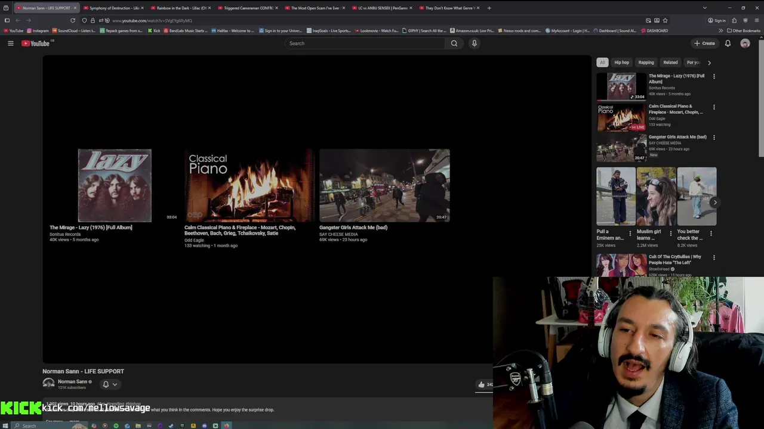
Task: Click Cult Of The CryBullies video title
Action: click(675, 260)
